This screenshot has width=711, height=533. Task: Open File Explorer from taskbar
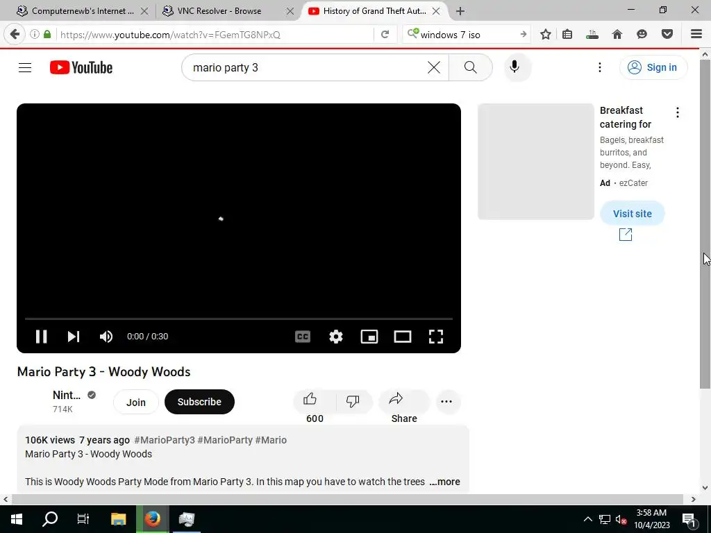click(x=118, y=519)
